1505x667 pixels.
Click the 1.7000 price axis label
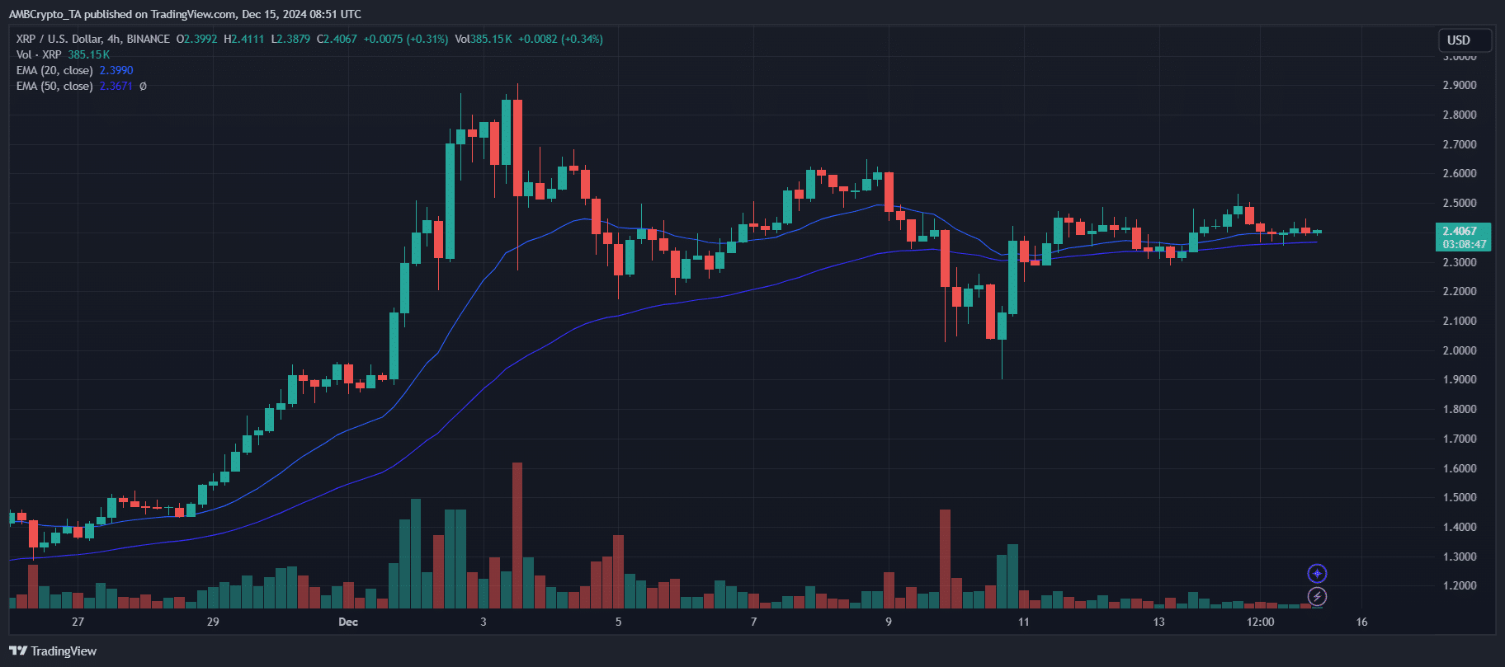[1459, 439]
